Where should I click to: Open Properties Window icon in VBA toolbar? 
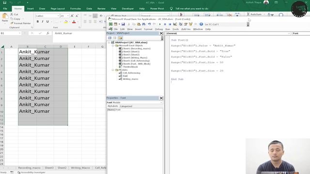pos(186,24)
